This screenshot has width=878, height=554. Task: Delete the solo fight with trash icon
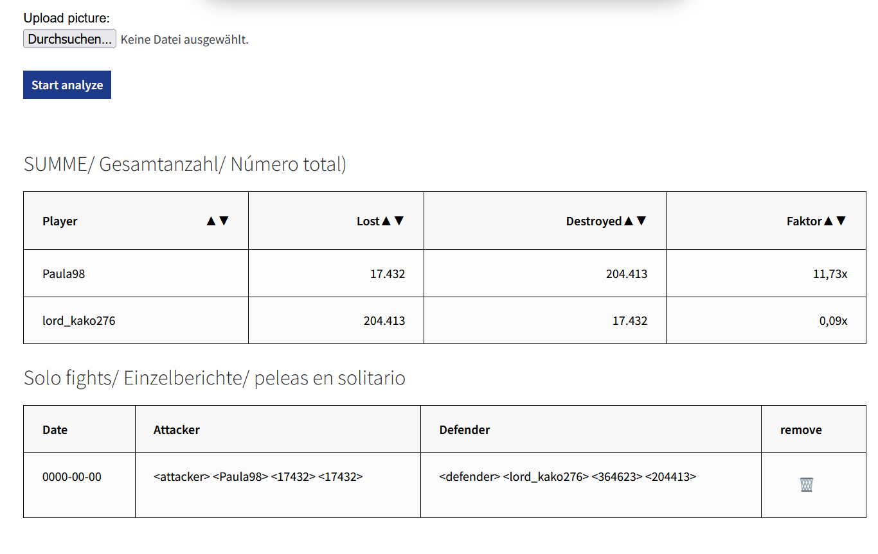[806, 484]
